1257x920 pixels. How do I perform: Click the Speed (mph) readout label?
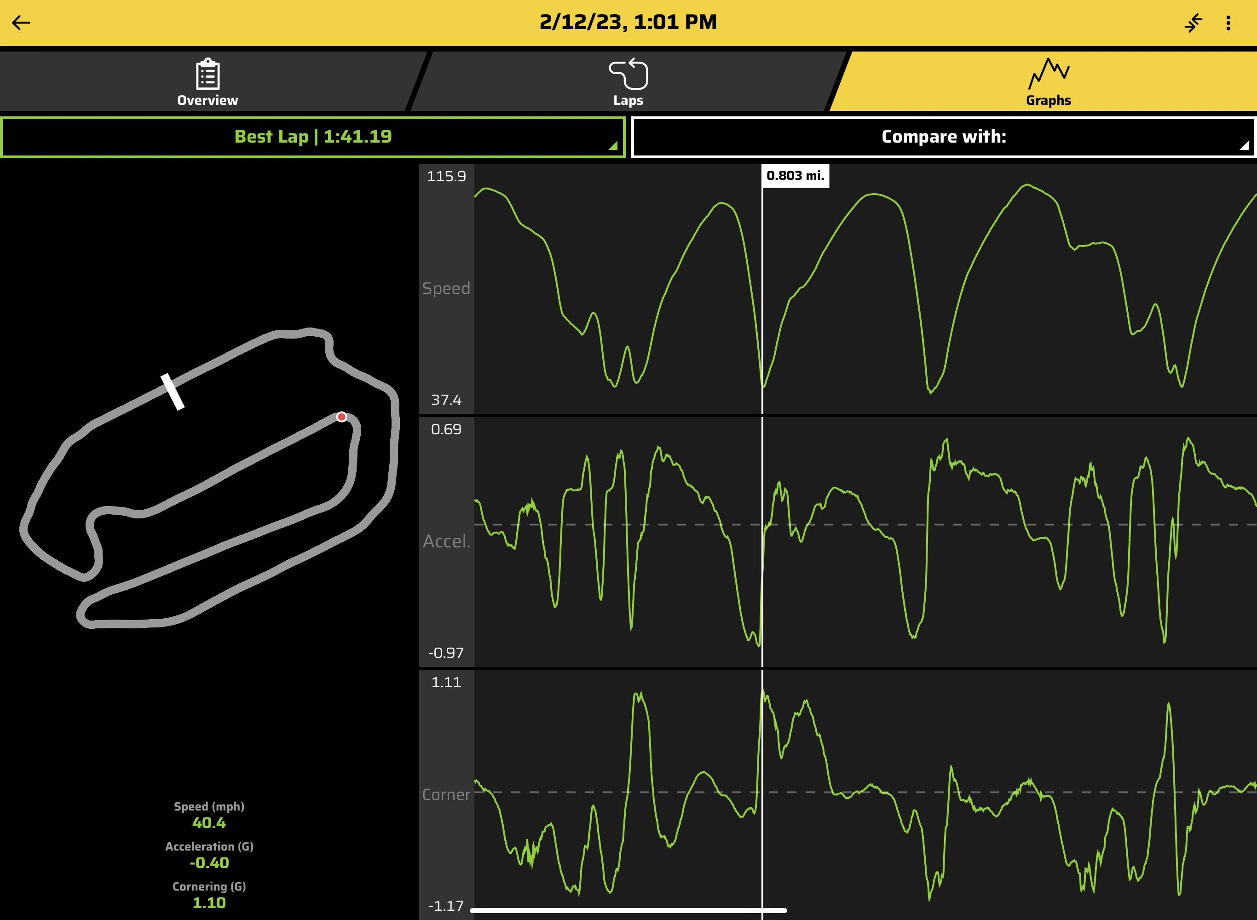pyautogui.click(x=209, y=806)
